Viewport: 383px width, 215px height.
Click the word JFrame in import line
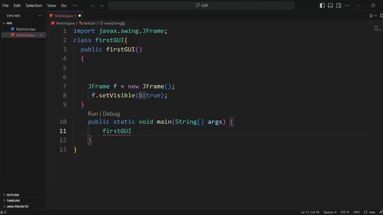(153, 31)
